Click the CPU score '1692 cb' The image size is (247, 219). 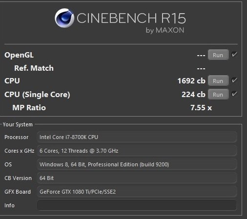click(x=191, y=81)
